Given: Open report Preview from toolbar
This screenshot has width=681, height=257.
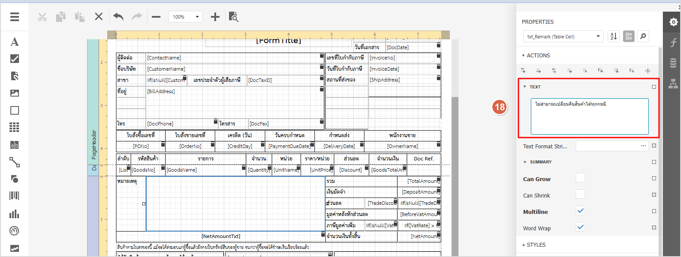Looking at the screenshot, I should point(233,17).
